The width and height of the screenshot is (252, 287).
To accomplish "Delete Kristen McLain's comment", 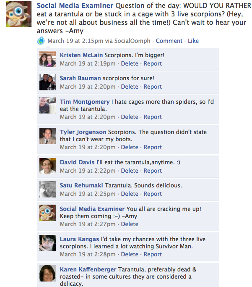I will pyautogui.click(x=130, y=63).
